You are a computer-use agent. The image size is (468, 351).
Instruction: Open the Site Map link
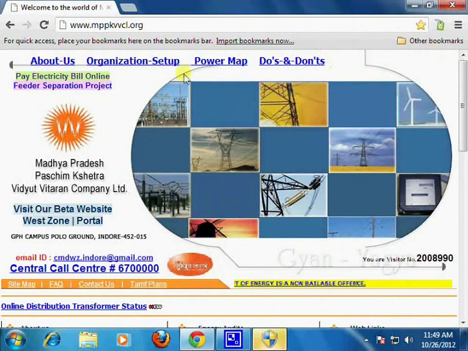(x=22, y=284)
